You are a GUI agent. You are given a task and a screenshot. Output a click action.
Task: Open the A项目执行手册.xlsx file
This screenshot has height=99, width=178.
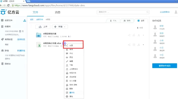pos(52,43)
